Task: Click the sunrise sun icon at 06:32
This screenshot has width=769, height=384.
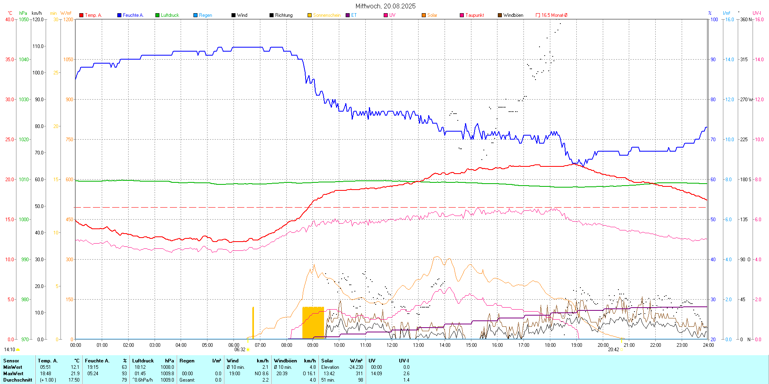Action: point(248,350)
